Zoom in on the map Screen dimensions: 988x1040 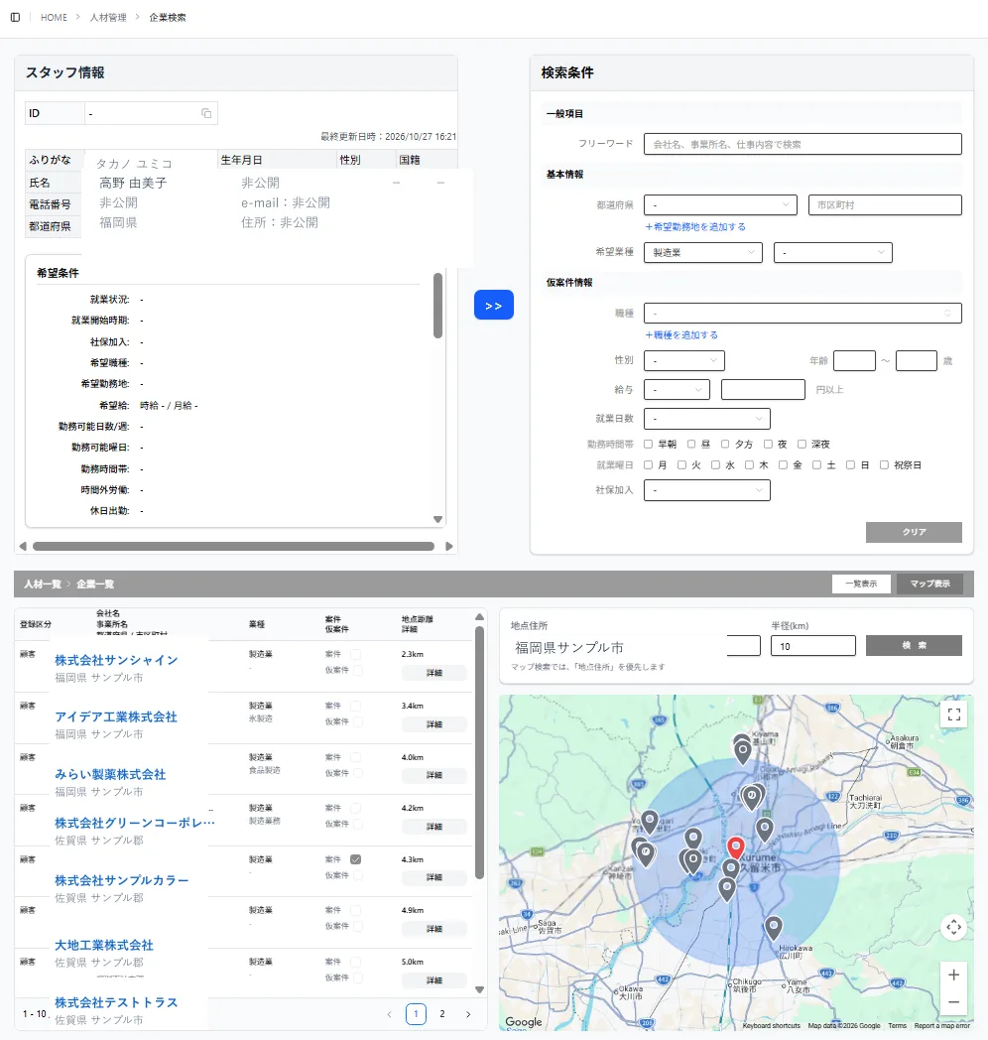953,975
